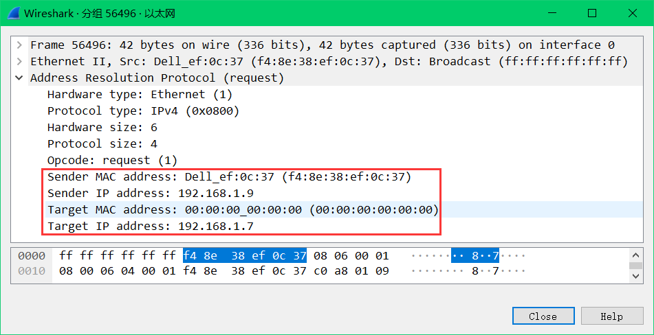654x335 pixels.
Task: Click the hex pane scrollbar thumb
Action: pyautogui.click(x=635, y=266)
